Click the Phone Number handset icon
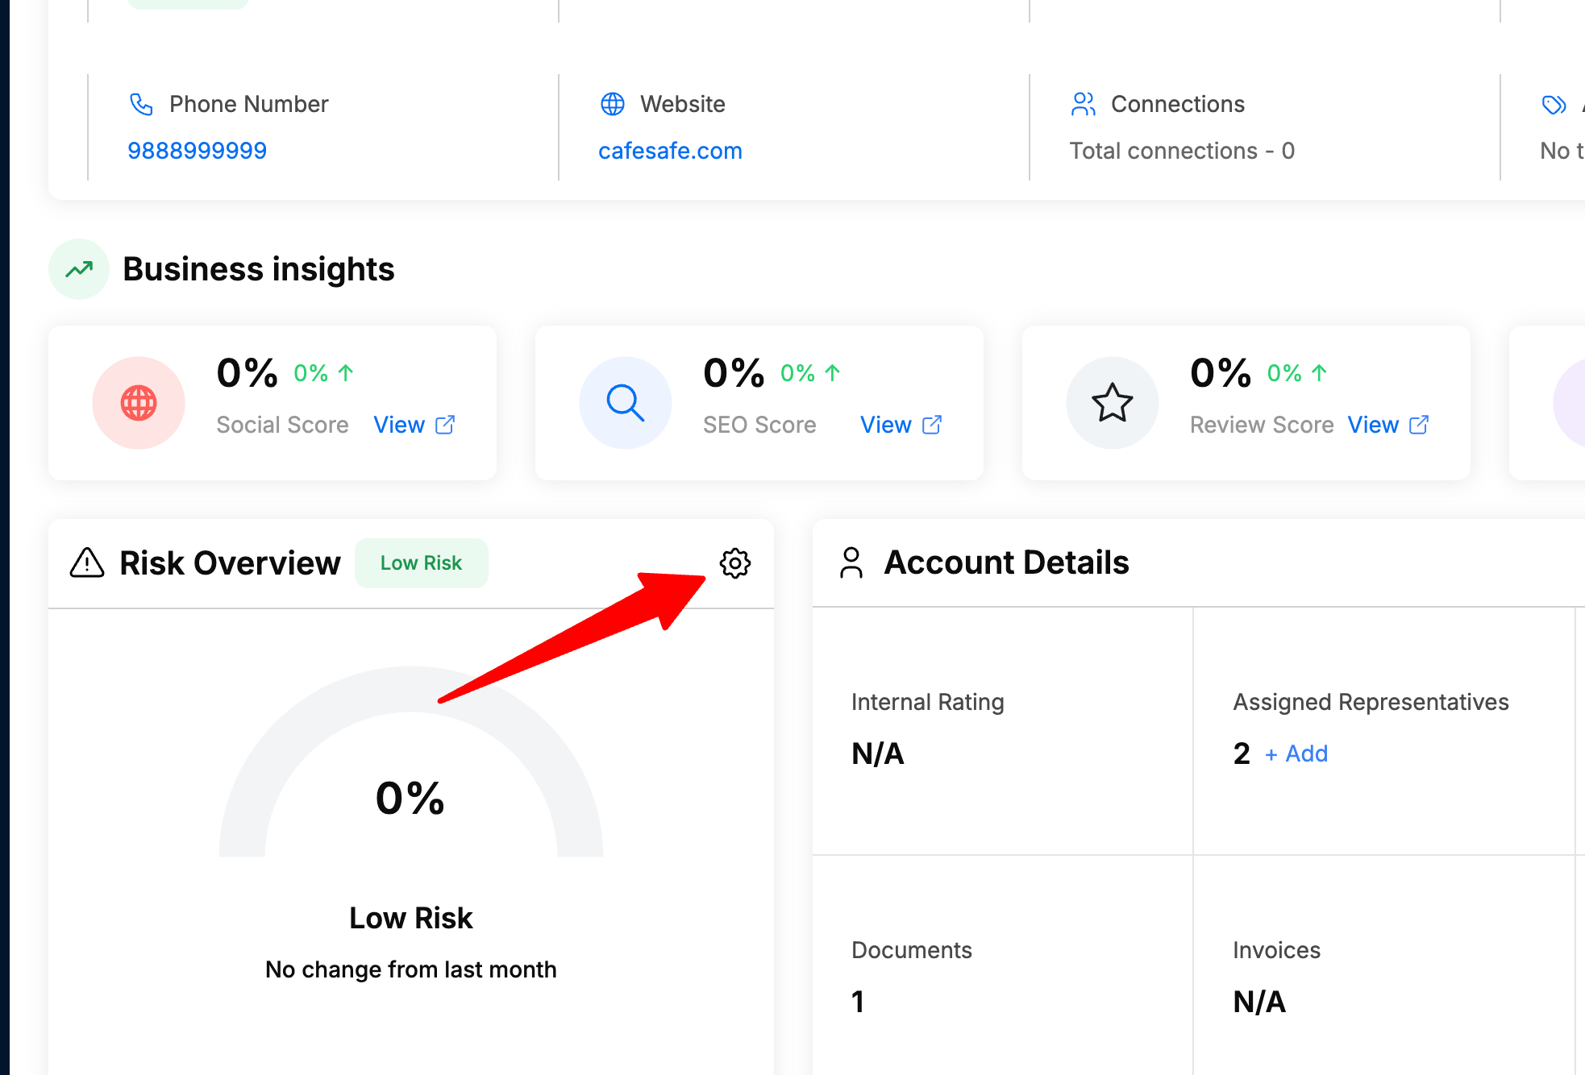This screenshot has height=1075, width=1585. [x=141, y=104]
